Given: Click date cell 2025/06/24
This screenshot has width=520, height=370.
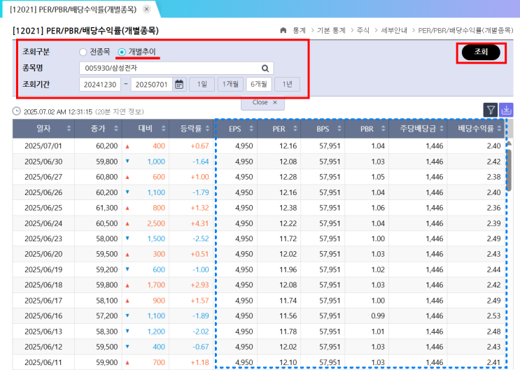Looking at the screenshot, I should (43, 223).
